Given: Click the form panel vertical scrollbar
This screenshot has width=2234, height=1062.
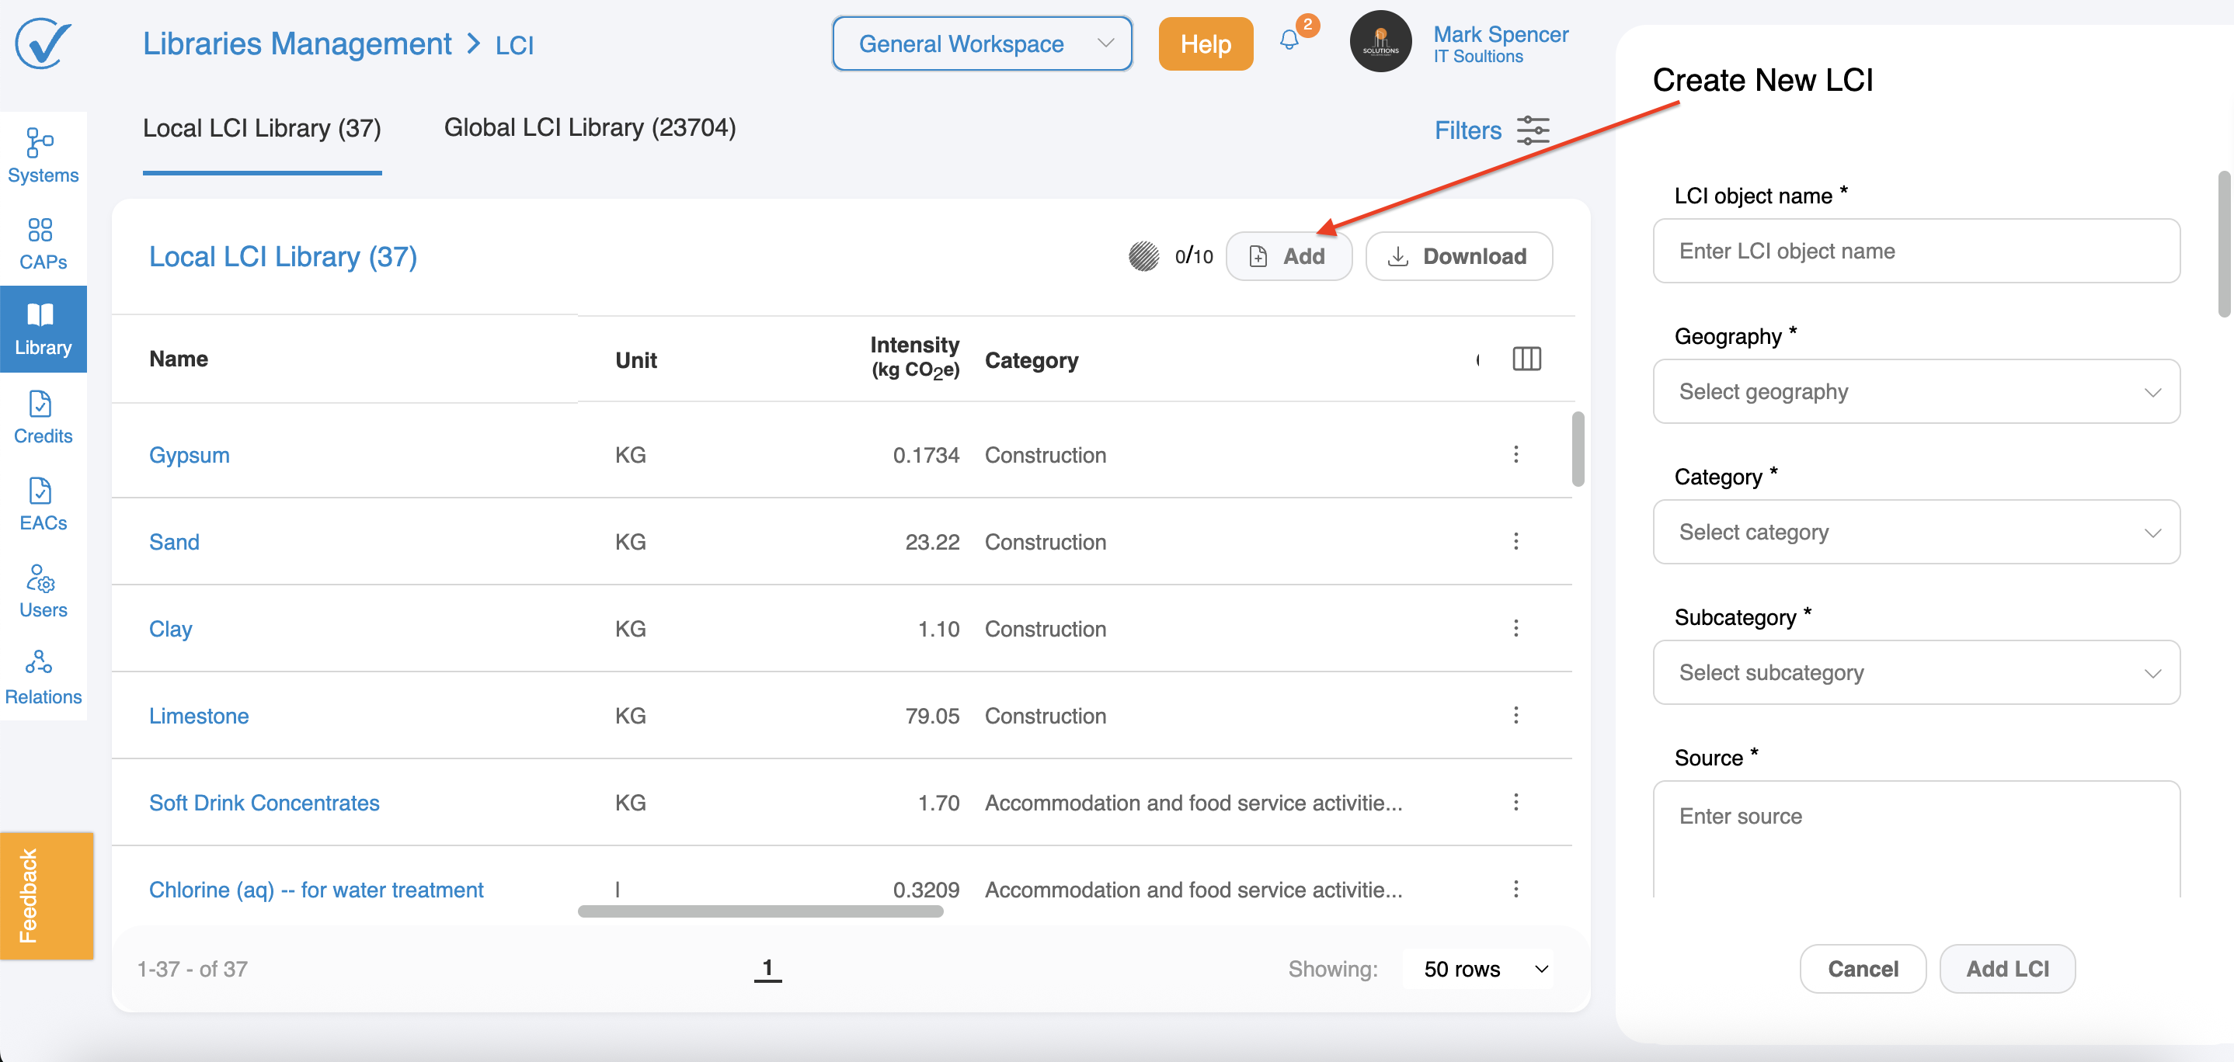Looking at the screenshot, I should click(x=2225, y=245).
